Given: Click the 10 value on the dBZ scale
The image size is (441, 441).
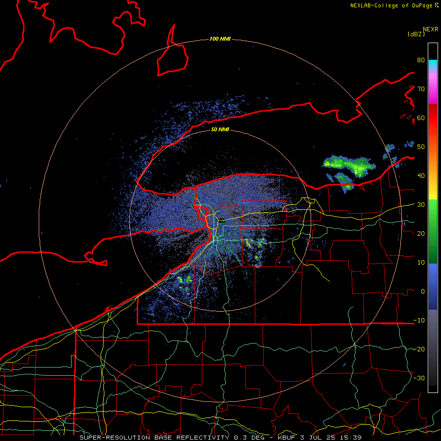Looking at the screenshot, I should point(421,263).
